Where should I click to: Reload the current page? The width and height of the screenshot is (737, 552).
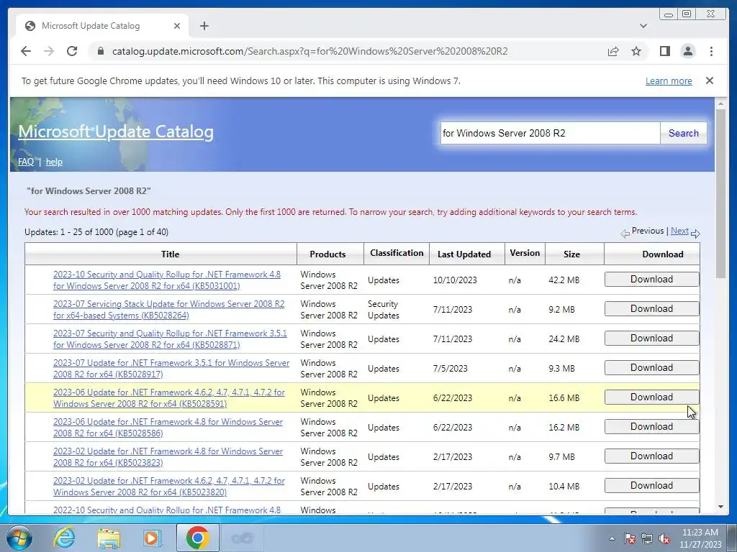point(72,51)
